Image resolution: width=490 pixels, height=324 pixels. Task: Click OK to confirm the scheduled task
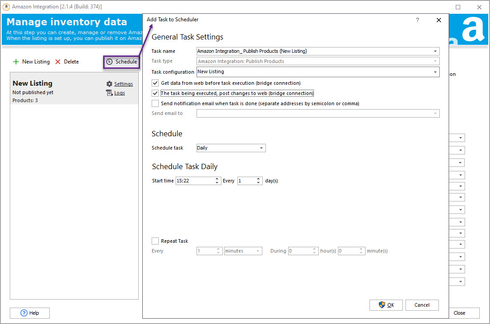pyautogui.click(x=386, y=305)
